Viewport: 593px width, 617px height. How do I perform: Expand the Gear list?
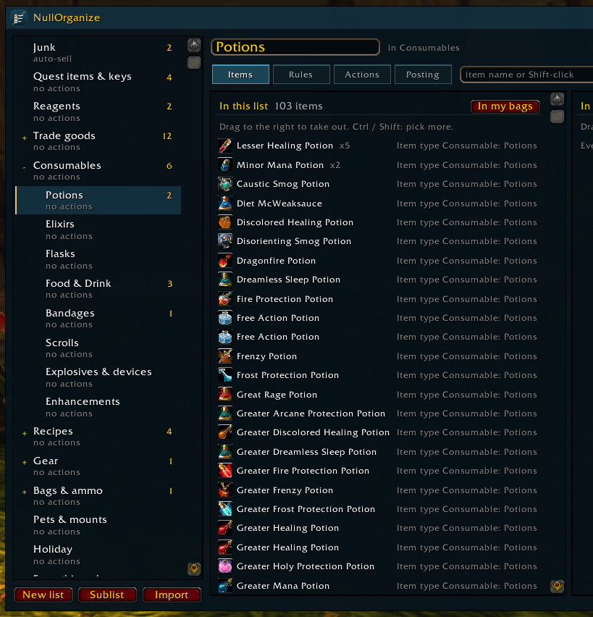pyautogui.click(x=25, y=463)
